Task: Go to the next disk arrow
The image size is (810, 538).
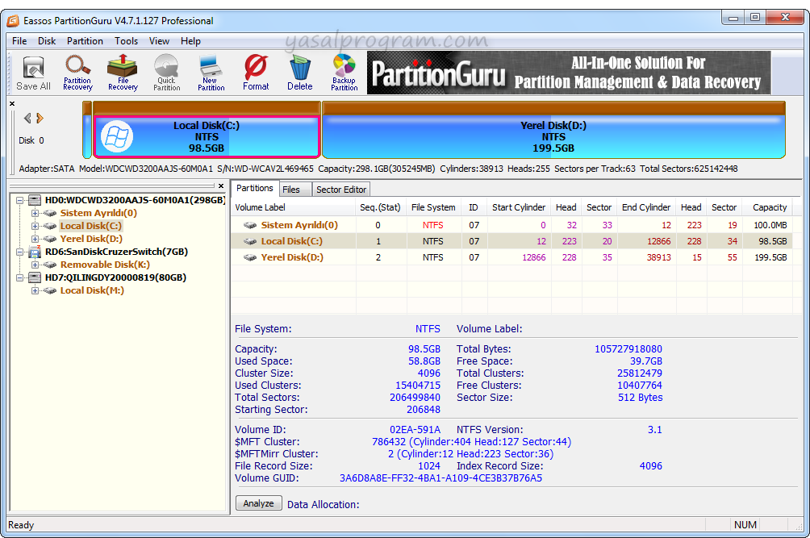Action: 40,119
